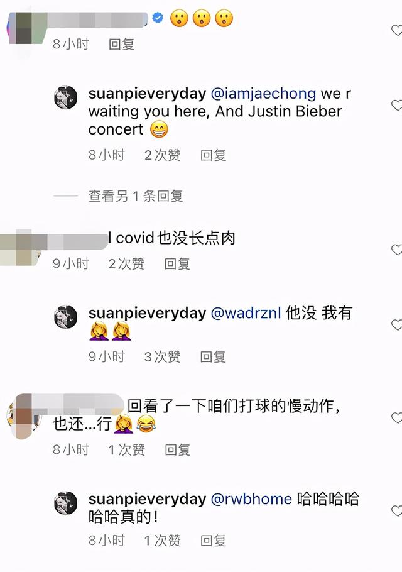Tap the blue verified badge
The image size is (402, 572).
pyautogui.click(x=158, y=18)
